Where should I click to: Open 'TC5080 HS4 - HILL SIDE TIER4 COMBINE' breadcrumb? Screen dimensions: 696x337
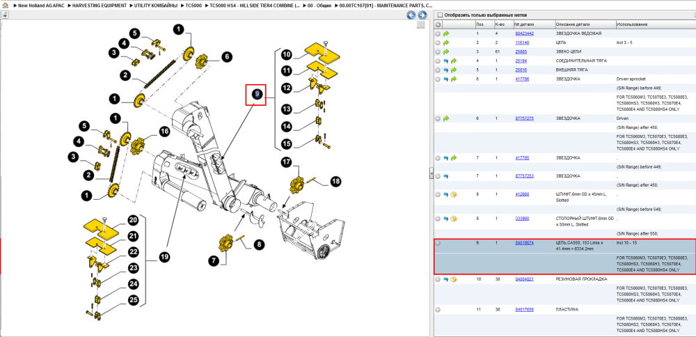[254, 6]
